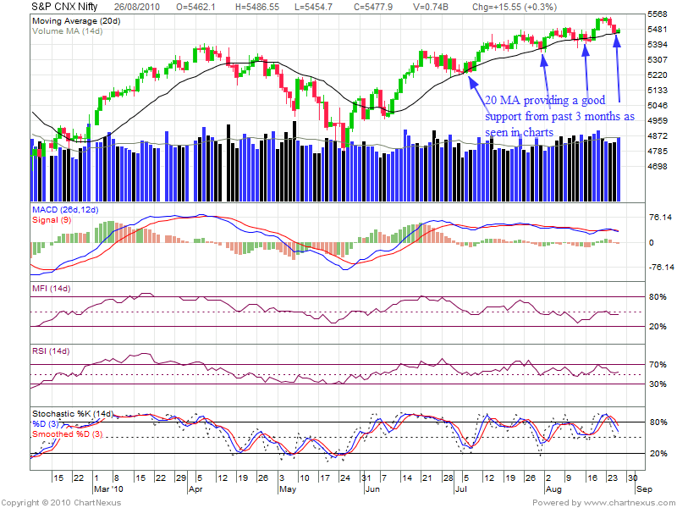Click the MACD (26d,12d) indicator label
This screenshot has width=677, height=508.
click(x=67, y=209)
